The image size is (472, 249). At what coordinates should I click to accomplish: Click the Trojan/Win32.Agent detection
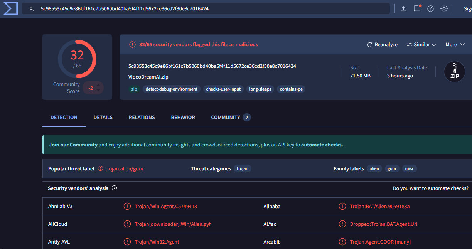point(157,242)
